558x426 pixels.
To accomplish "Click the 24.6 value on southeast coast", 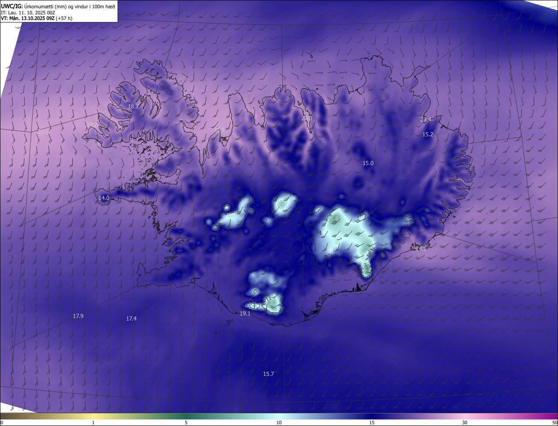I will coord(422,249).
